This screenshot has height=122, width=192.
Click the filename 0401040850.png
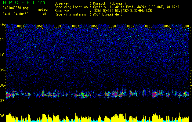[16, 8]
